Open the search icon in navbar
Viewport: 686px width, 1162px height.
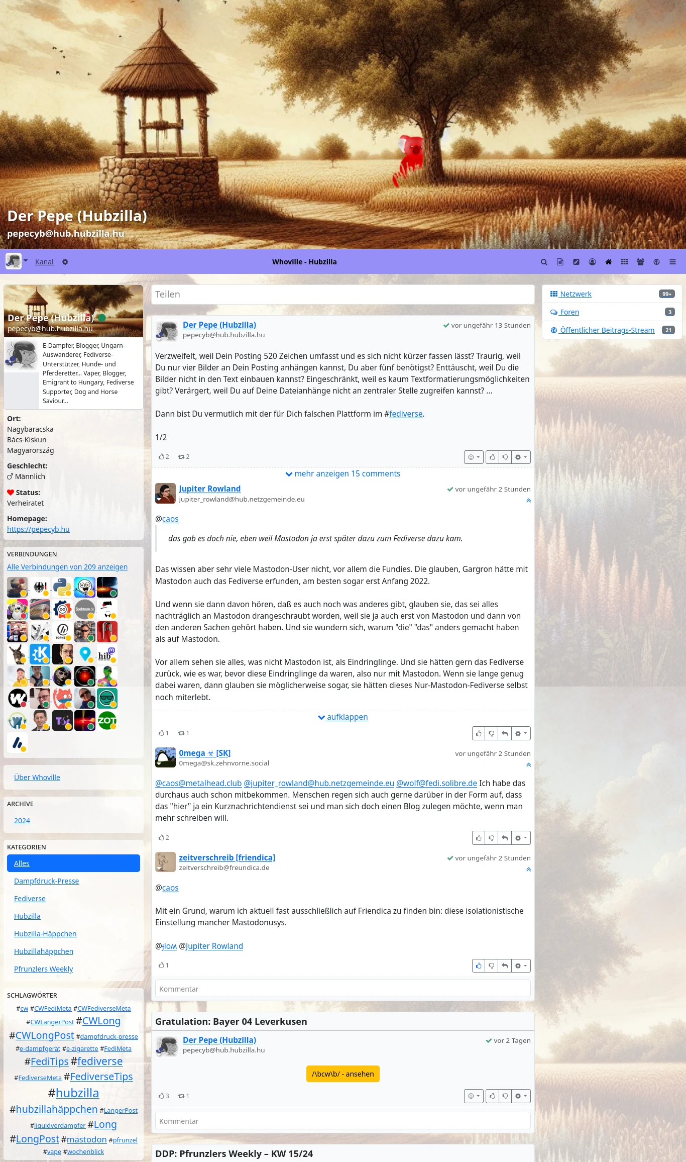tap(544, 262)
